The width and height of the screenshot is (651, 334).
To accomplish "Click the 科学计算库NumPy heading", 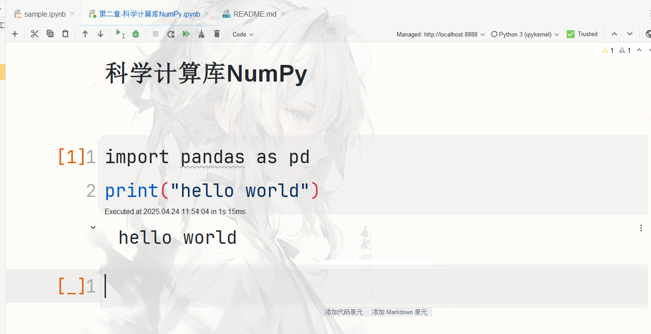I will [206, 73].
